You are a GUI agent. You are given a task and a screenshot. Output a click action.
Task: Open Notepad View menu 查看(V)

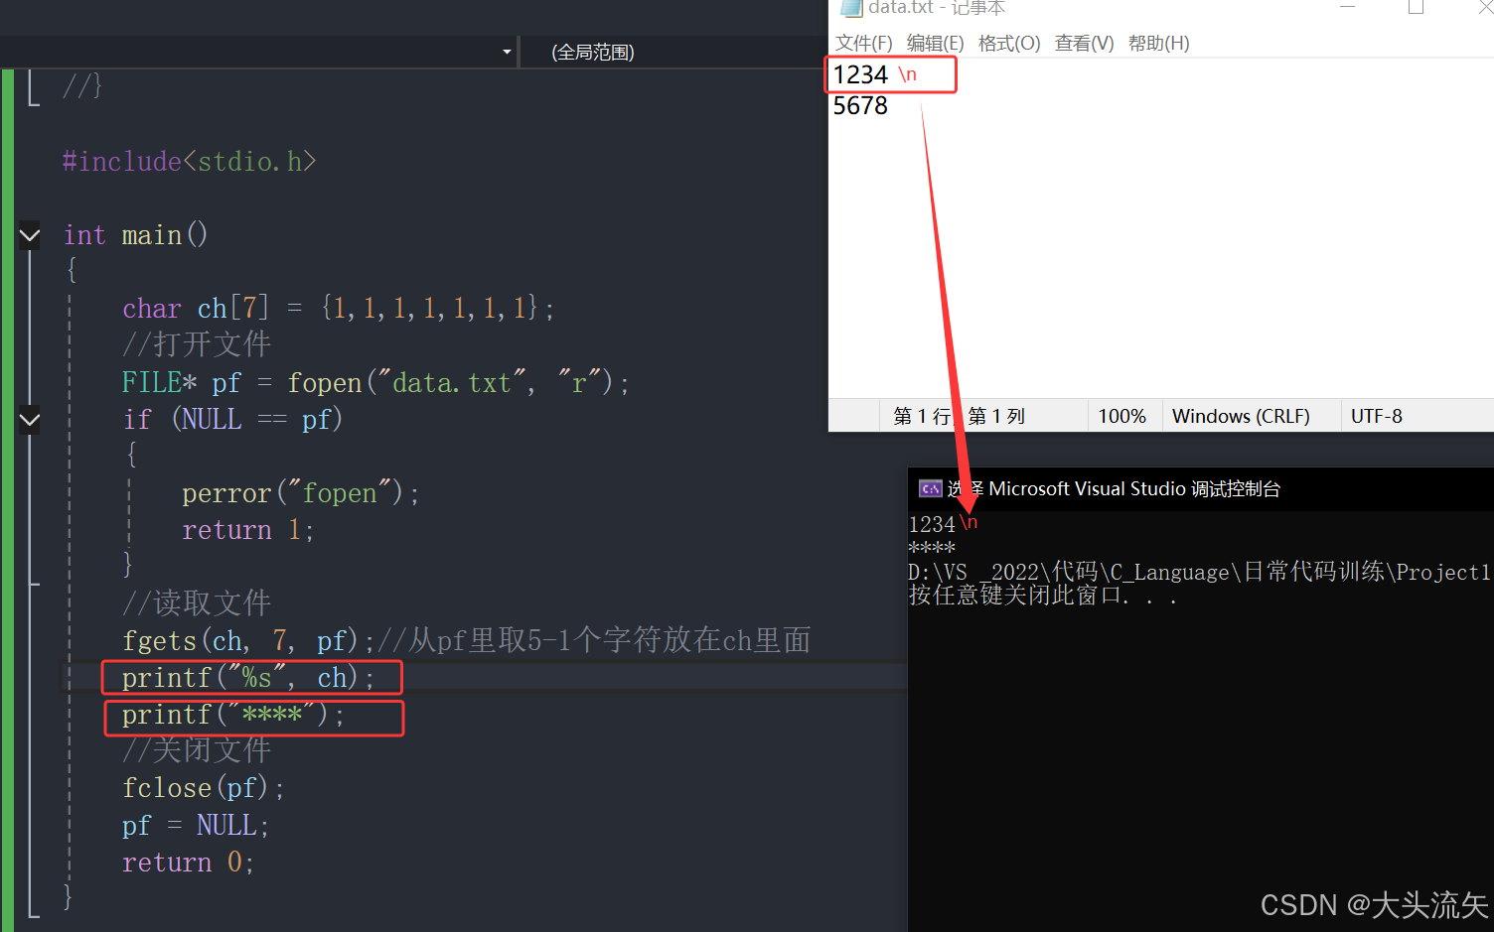(x=1084, y=43)
